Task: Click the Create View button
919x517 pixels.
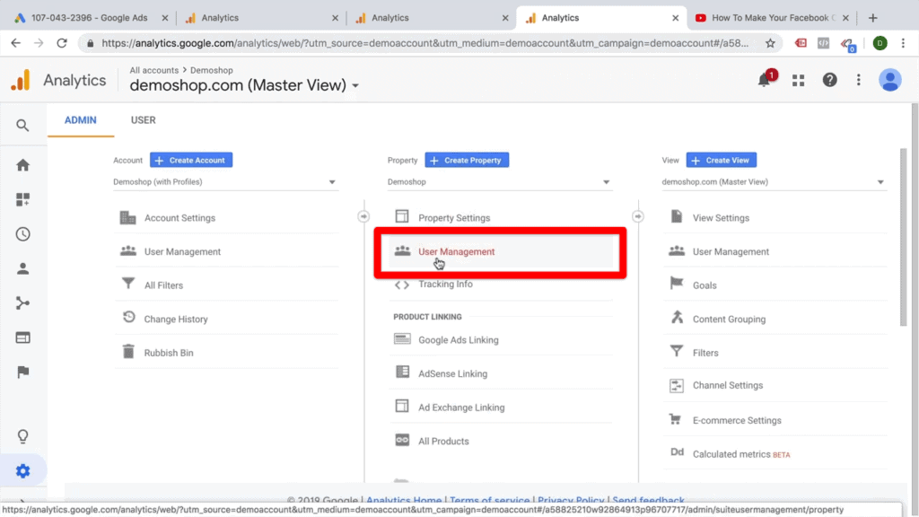Action: pyautogui.click(x=722, y=160)
